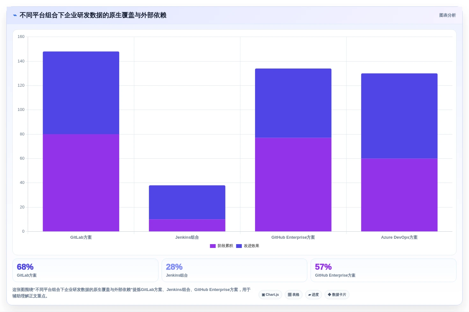Click the 改进效果 legend label

(x=251, y=246)
